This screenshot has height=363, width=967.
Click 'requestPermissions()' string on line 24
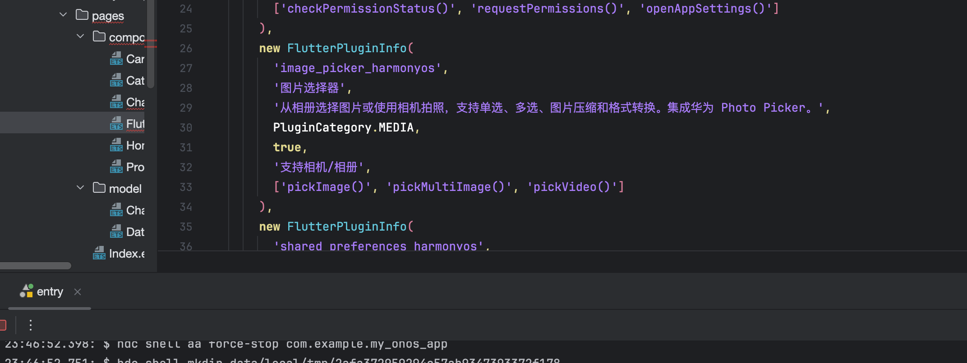click(547, 9)
